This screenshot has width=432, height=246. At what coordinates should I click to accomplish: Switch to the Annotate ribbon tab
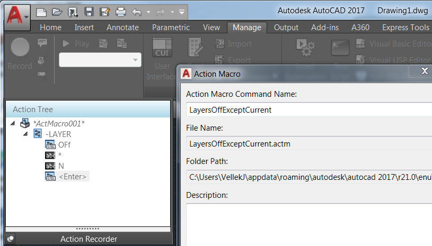click(122, 28)
